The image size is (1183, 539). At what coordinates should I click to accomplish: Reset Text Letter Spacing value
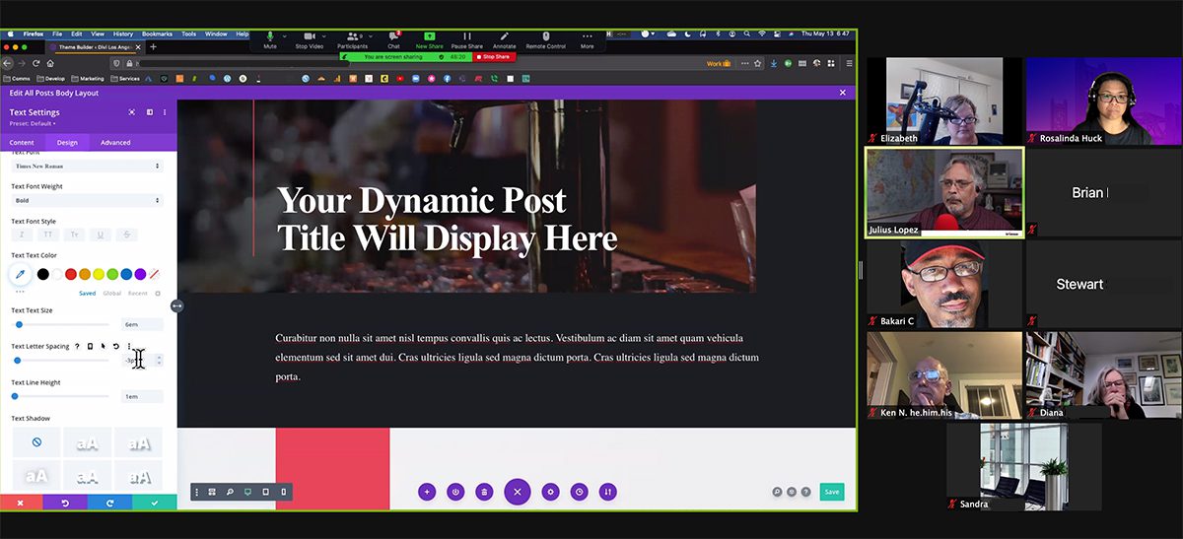click(x=116, y=347)
